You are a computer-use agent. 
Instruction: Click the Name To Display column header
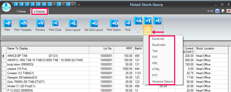tap(48, 50)
